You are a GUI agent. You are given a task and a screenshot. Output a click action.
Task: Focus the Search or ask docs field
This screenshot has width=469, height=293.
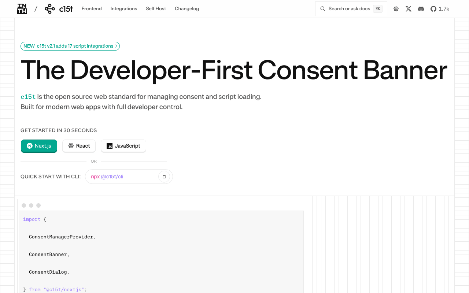(351, 9)
